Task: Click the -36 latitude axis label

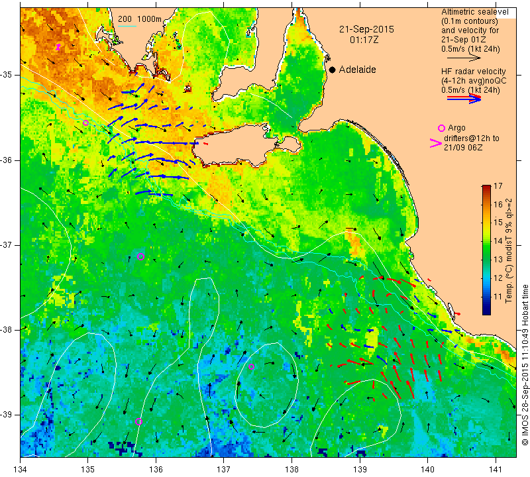Action: 7,160
